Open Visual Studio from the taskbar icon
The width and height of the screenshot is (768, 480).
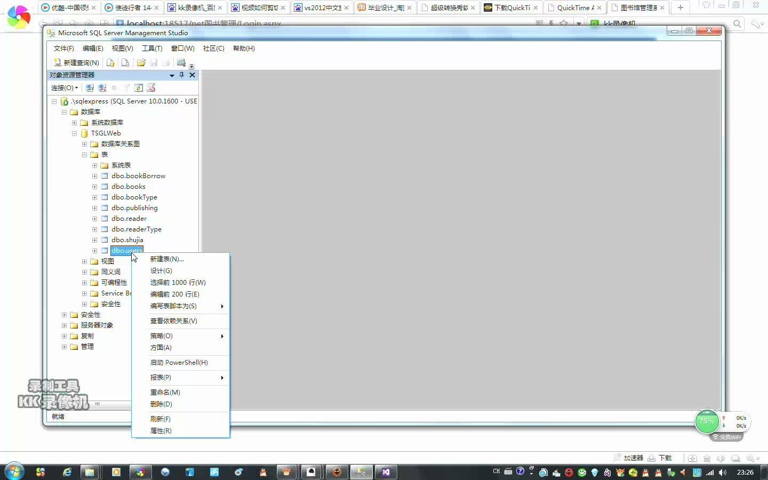(x=386, y=472)
